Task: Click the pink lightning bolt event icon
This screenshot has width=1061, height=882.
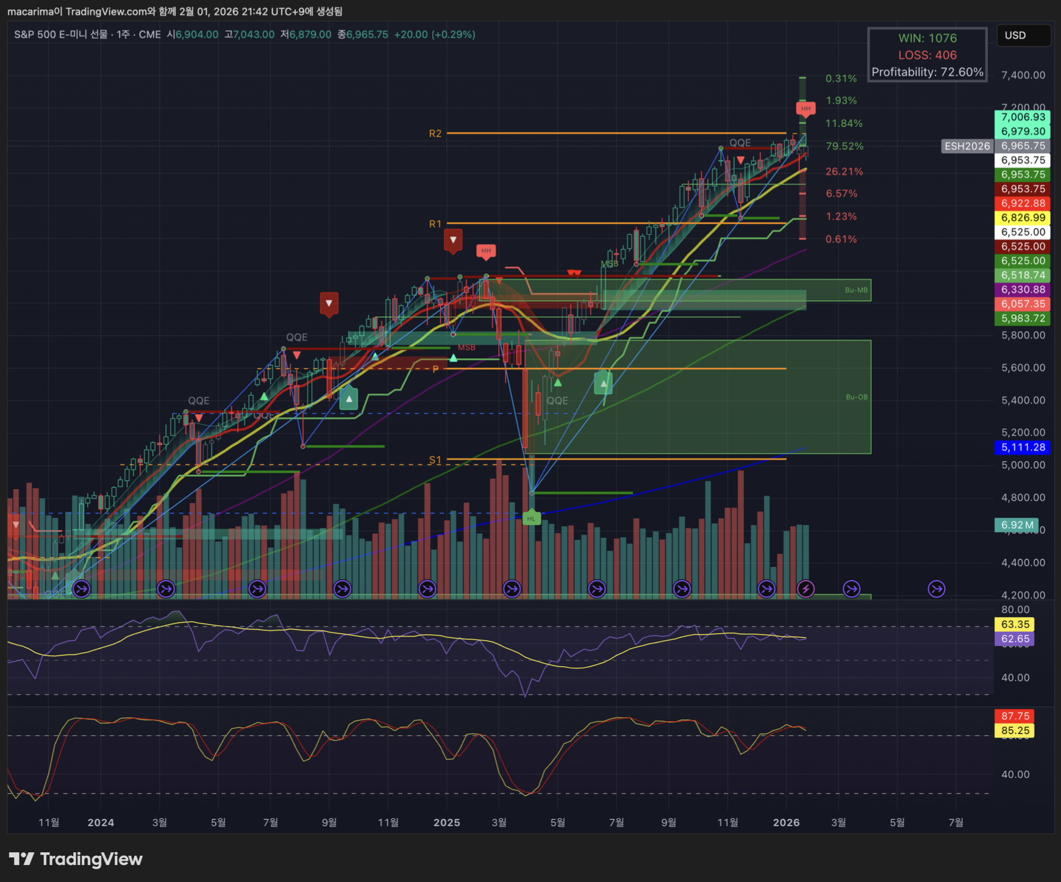Action: pyautogui.click(x=806, y=589)
